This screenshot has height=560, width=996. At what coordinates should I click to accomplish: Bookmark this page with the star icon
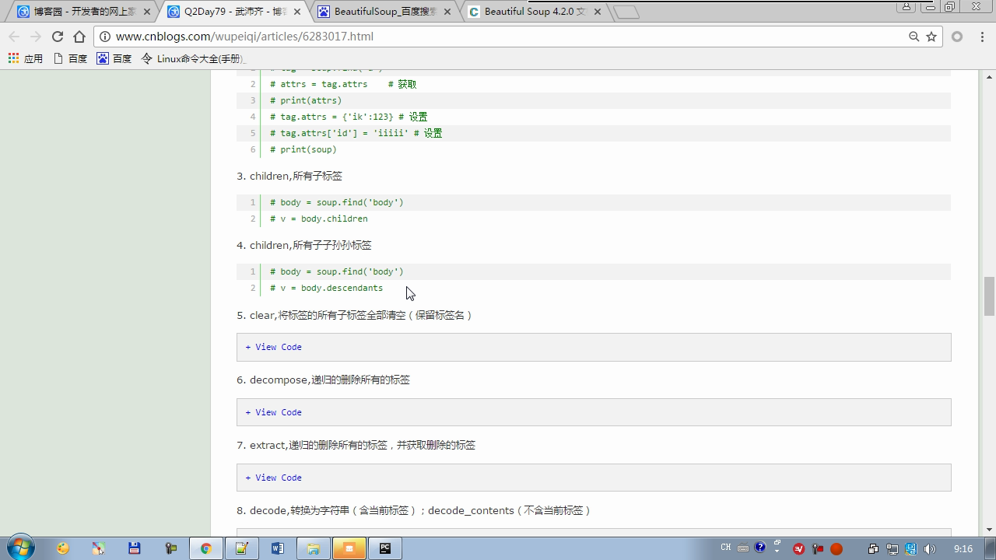click(931, 37)
